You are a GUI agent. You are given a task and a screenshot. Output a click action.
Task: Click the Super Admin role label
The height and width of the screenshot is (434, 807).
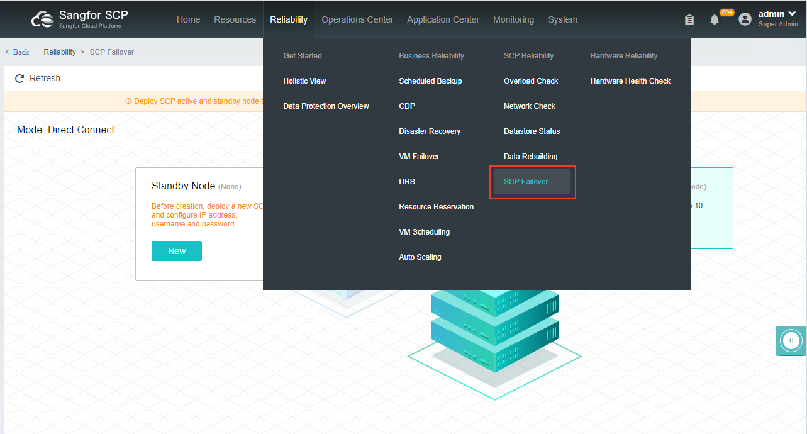[x=778, y=24]
